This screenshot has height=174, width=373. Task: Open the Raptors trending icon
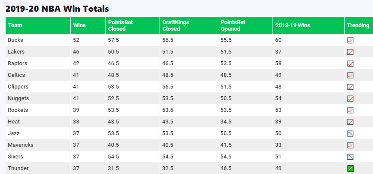point(351,63)
